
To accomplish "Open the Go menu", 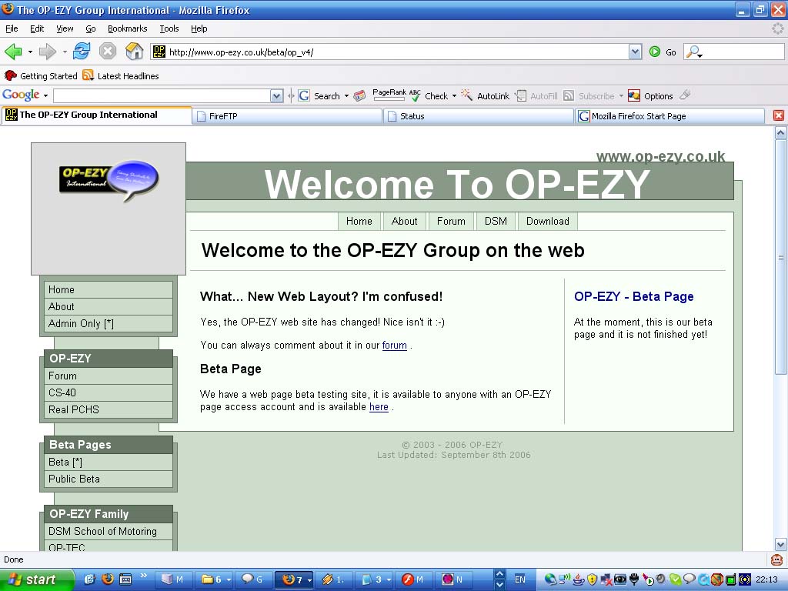I will [x=91, y=28].
